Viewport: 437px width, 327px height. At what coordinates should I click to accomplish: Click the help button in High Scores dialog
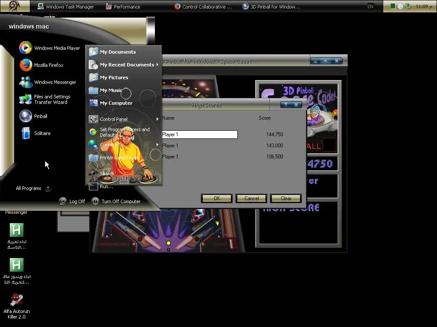[x=286, y=105]
